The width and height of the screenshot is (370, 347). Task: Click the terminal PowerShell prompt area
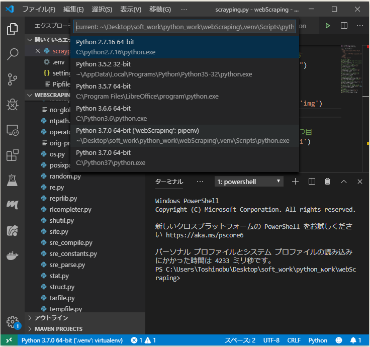tap(255, 274)
